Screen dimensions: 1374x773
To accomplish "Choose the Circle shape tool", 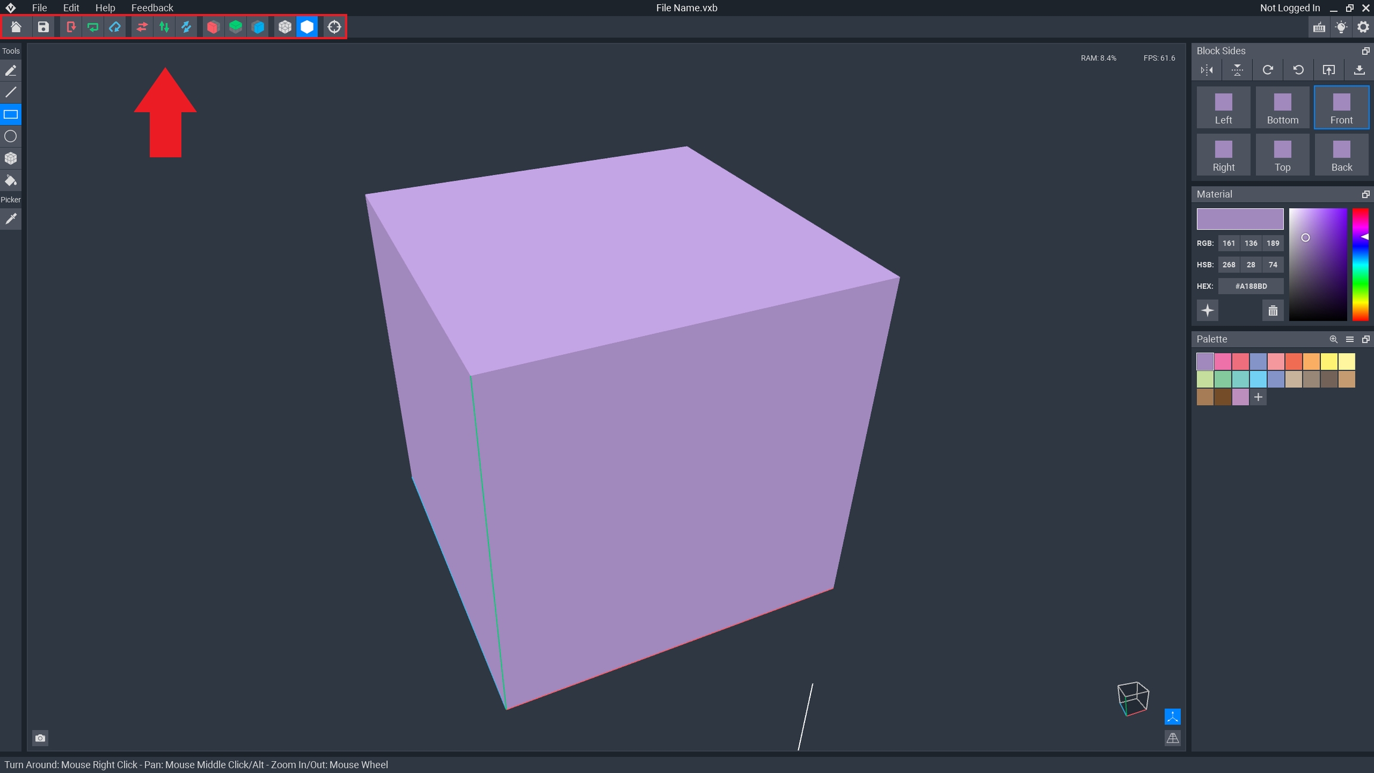I will tap(11, 137).
